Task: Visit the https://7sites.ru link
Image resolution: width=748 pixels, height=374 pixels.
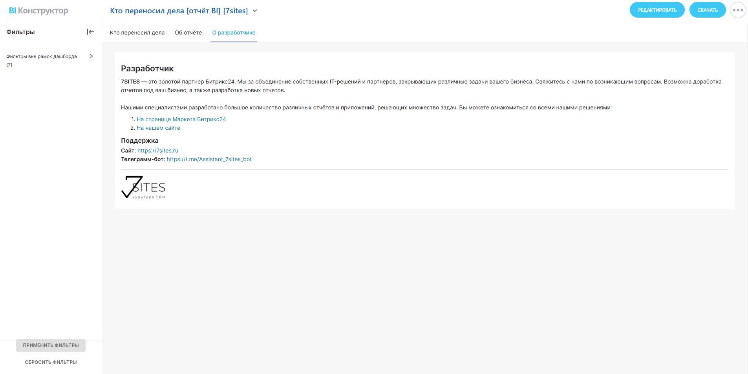Action: point(158,151)
